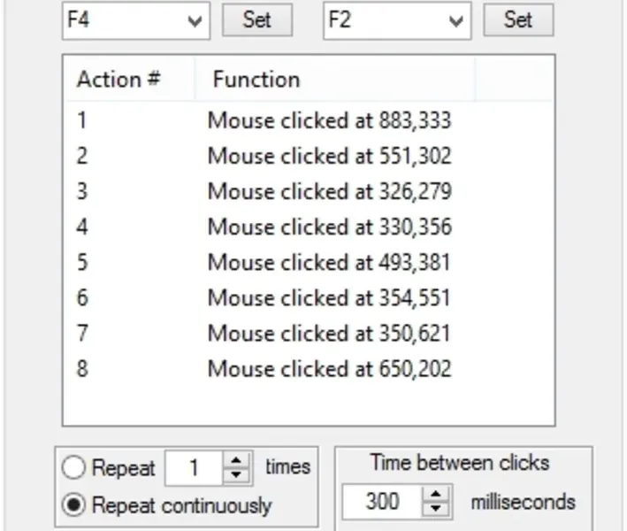The image size is (627, 531).
Task: Select Repeat continuously radio option
Action: tap(76, 505)
